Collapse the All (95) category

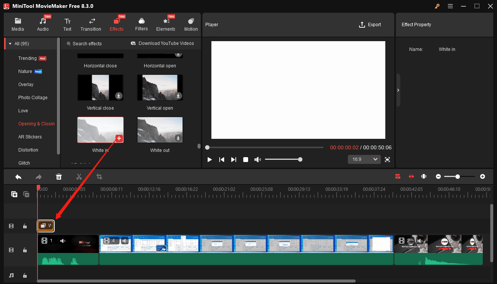click(10, 44)
